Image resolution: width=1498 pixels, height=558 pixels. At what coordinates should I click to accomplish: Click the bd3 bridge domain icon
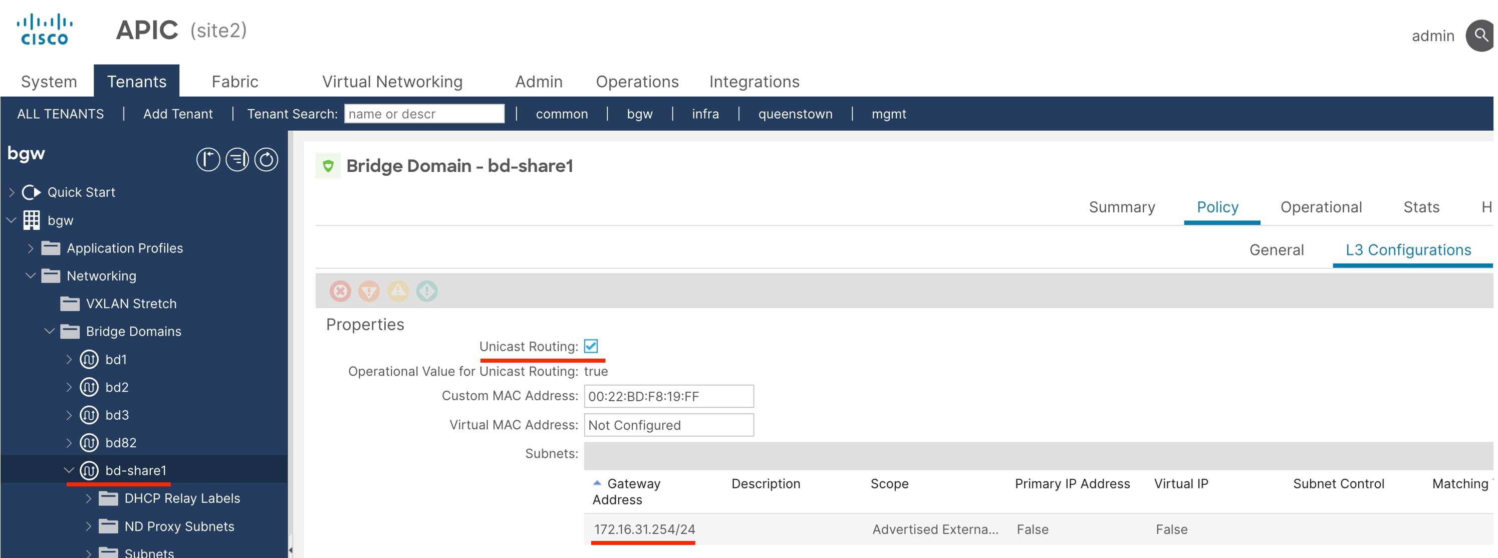coord(89,415)
